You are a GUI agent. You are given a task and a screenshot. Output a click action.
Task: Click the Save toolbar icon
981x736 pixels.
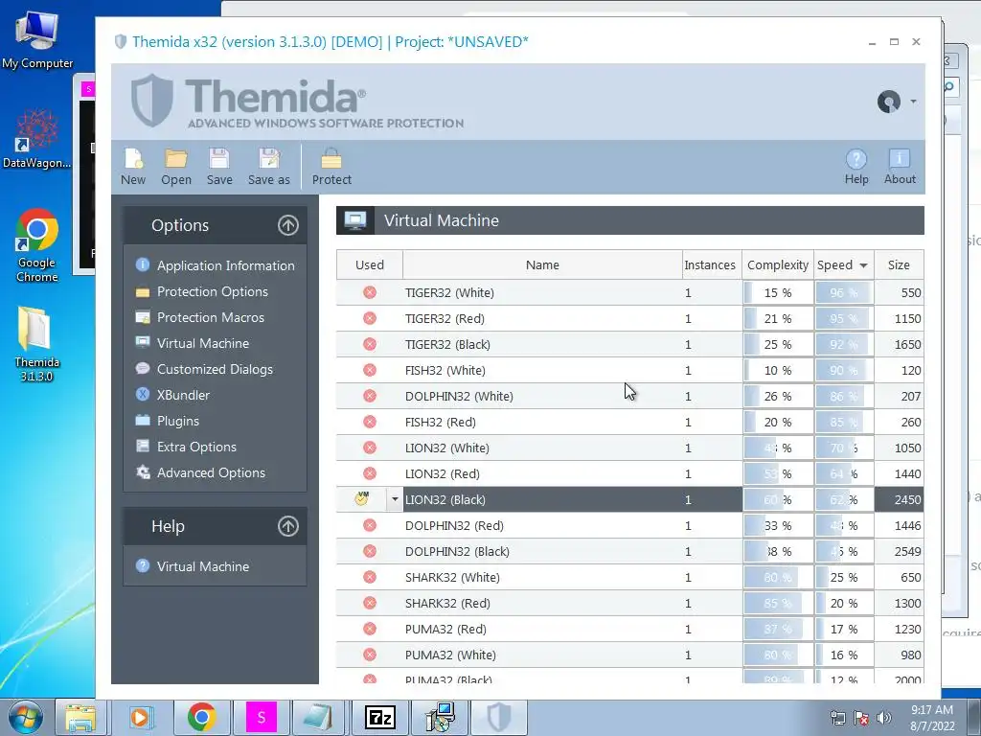click(219, 159)
